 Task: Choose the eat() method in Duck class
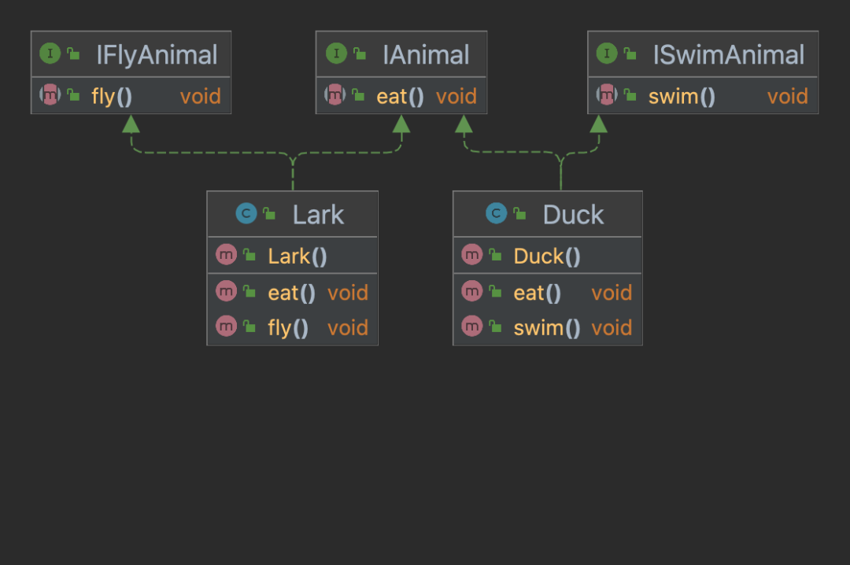pos(537,293)
